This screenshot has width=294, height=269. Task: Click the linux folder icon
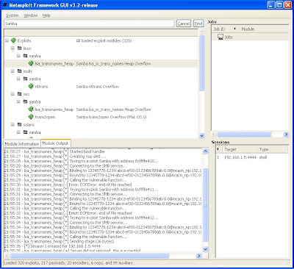(20, 48)
